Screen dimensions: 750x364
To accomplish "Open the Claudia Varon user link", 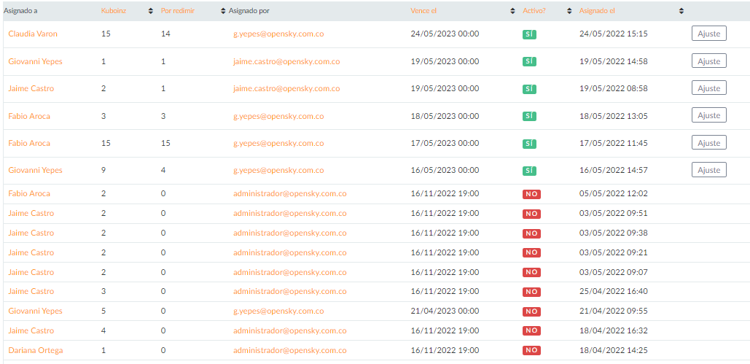I will [x=31, y=34].
